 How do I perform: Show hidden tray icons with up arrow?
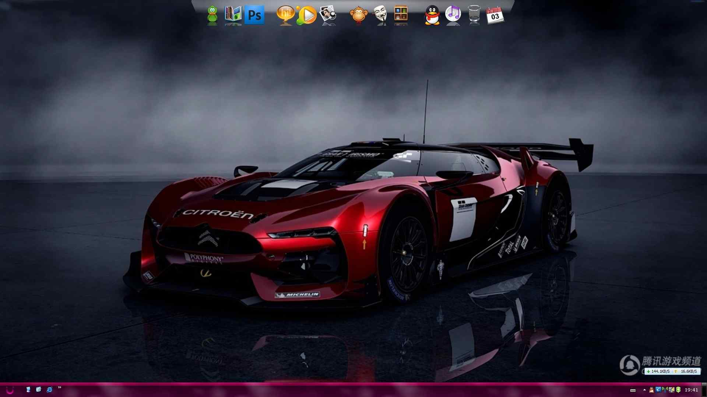(644, 390)
